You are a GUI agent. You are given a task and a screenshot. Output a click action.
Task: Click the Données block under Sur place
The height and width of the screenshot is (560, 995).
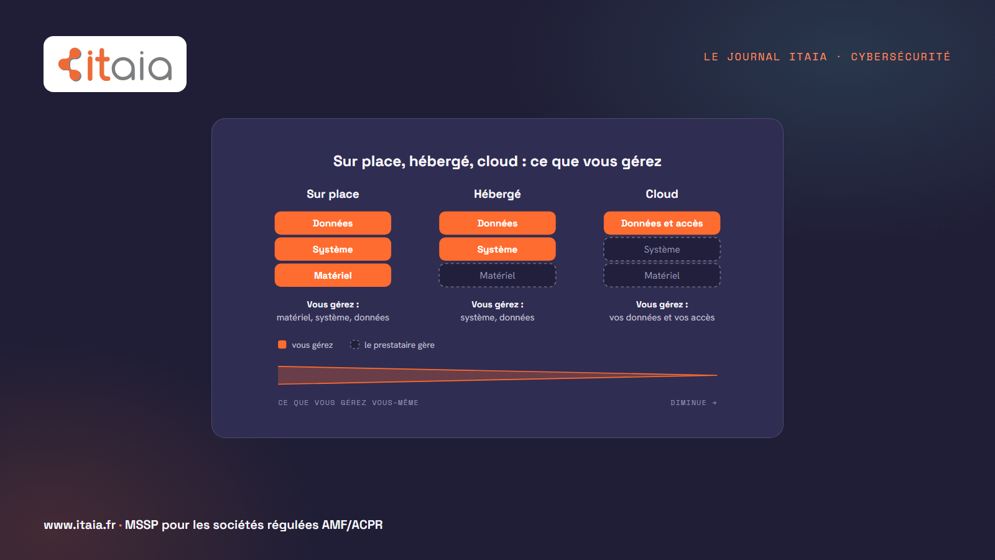[x=333, y=223]
